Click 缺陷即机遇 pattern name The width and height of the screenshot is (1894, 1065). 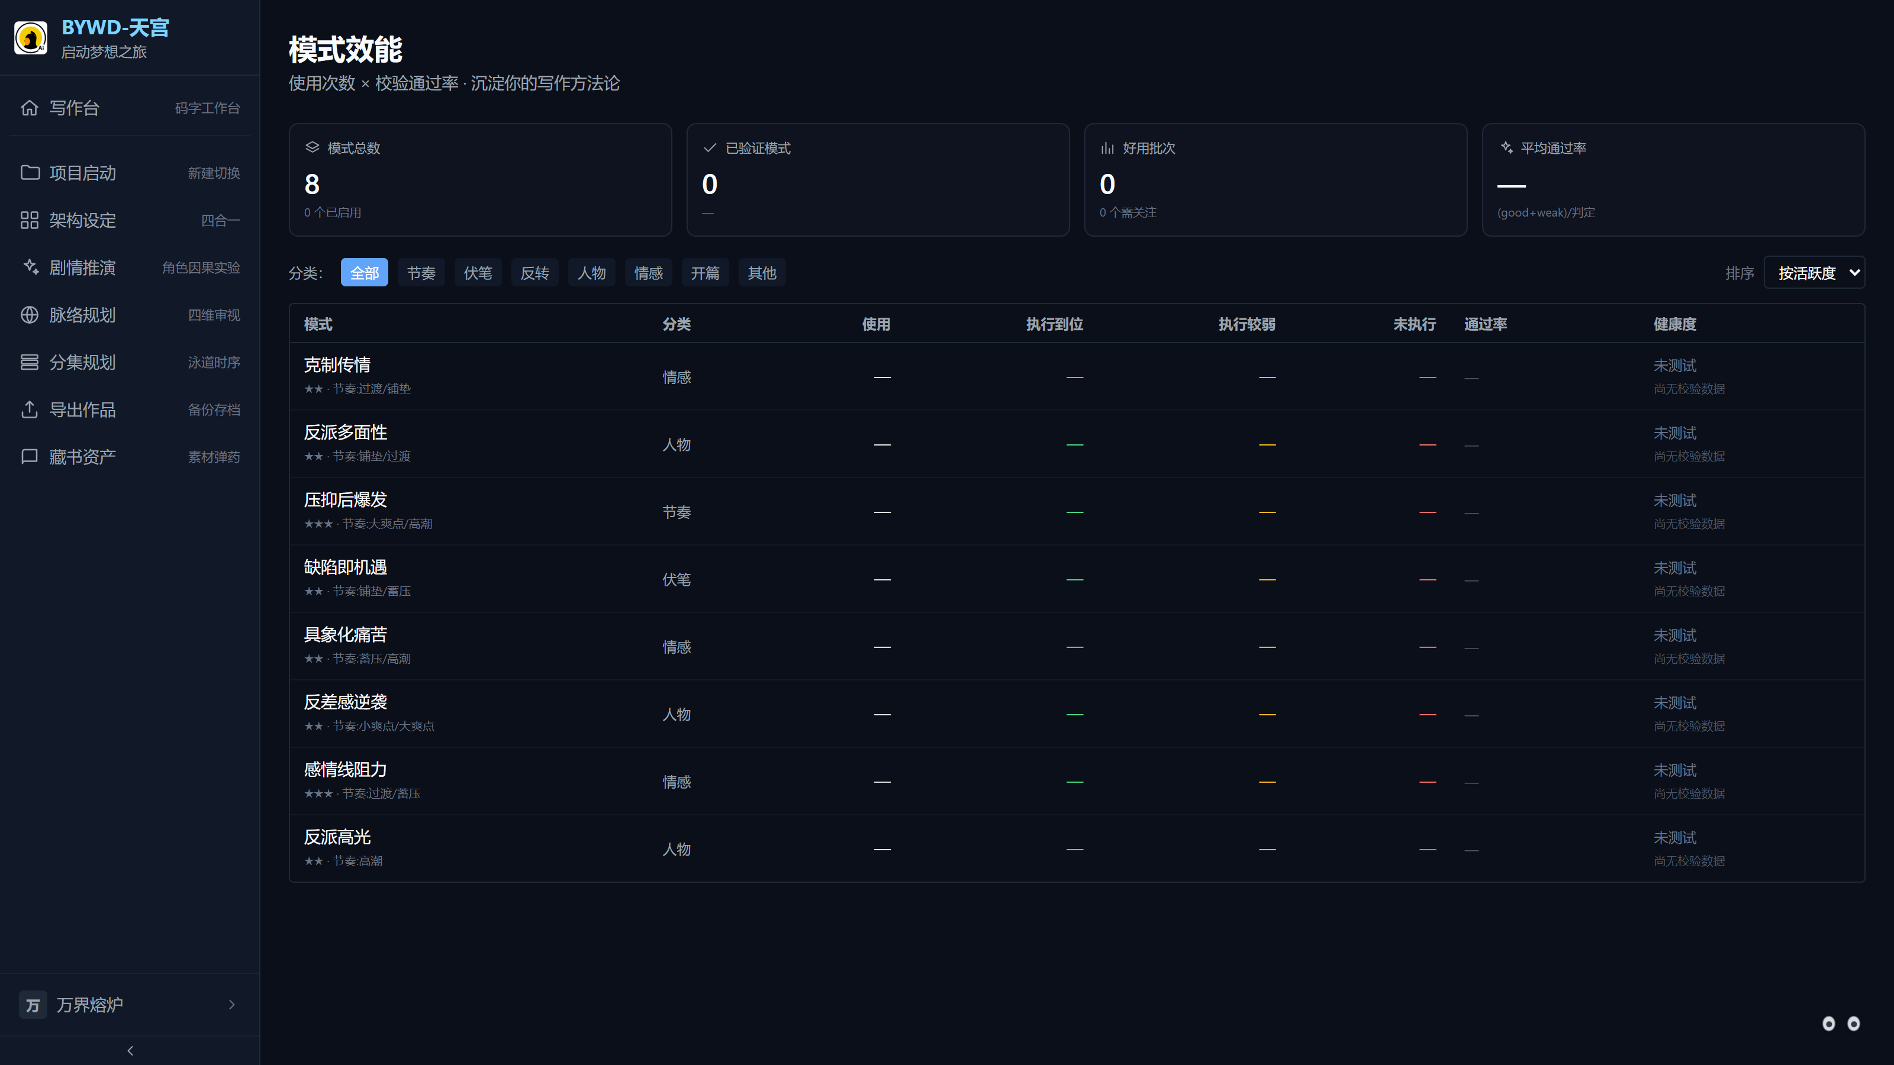pyautogui.click(x=346, y=567)
